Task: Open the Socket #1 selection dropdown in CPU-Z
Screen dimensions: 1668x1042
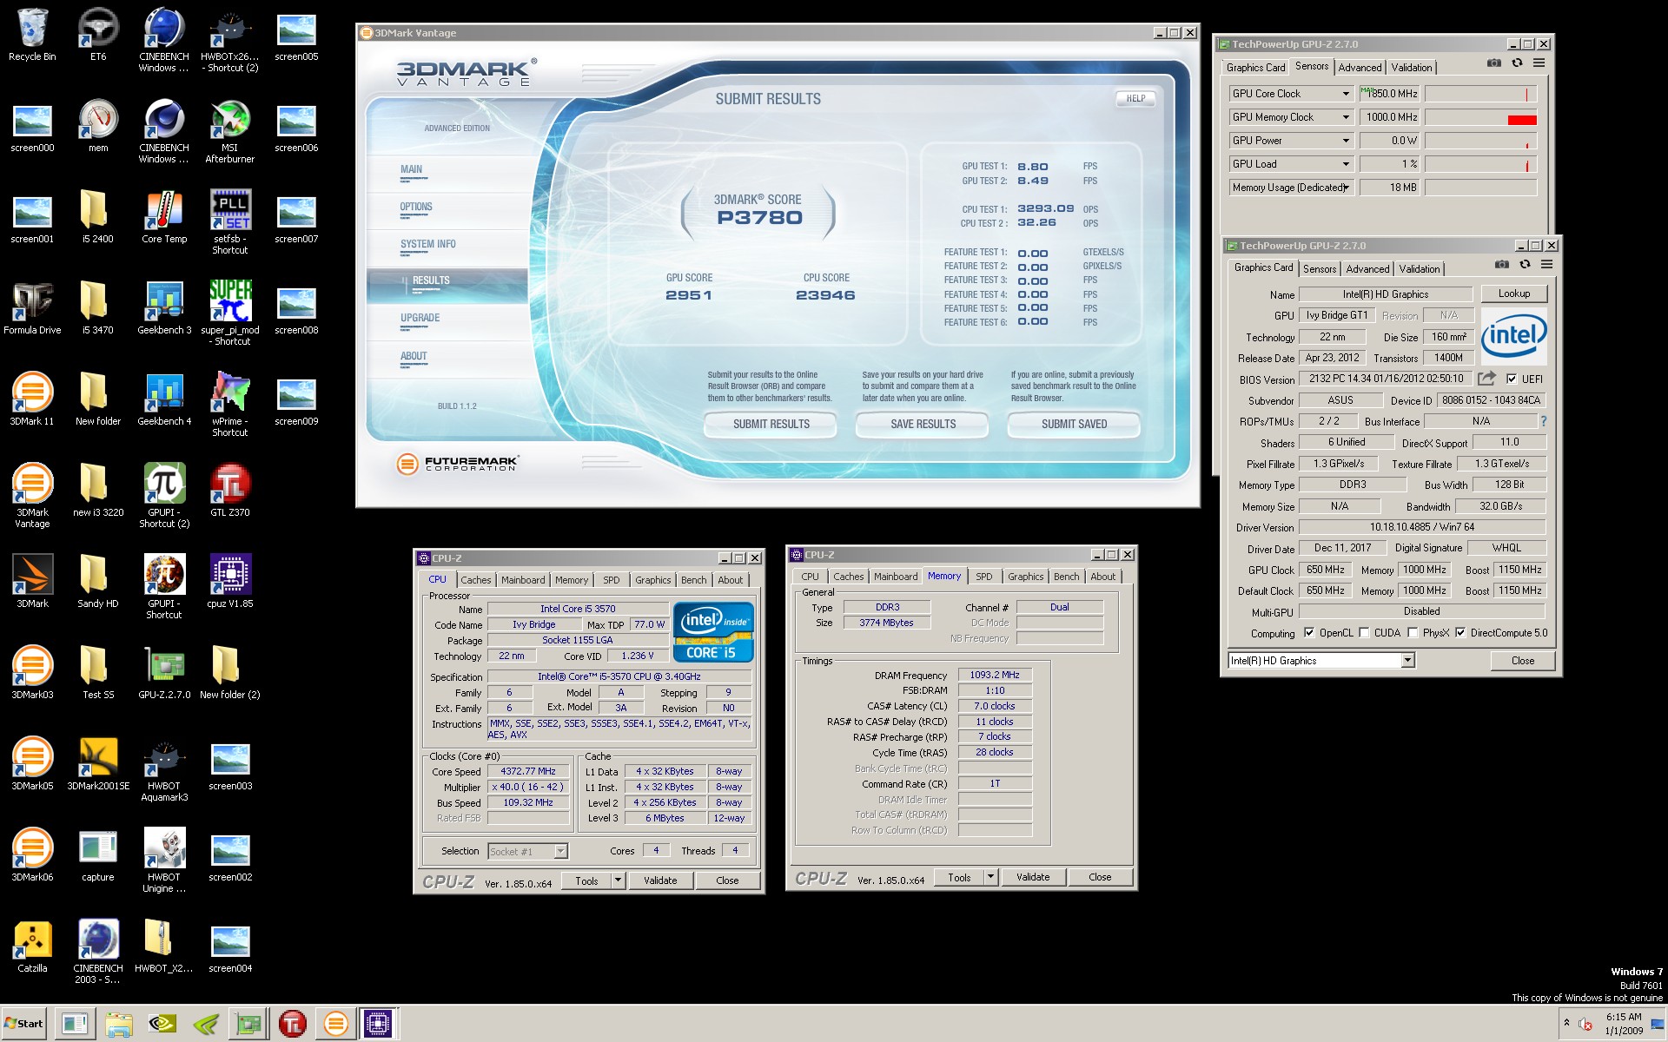Action: pyautogui.click(x=560, y=851)
